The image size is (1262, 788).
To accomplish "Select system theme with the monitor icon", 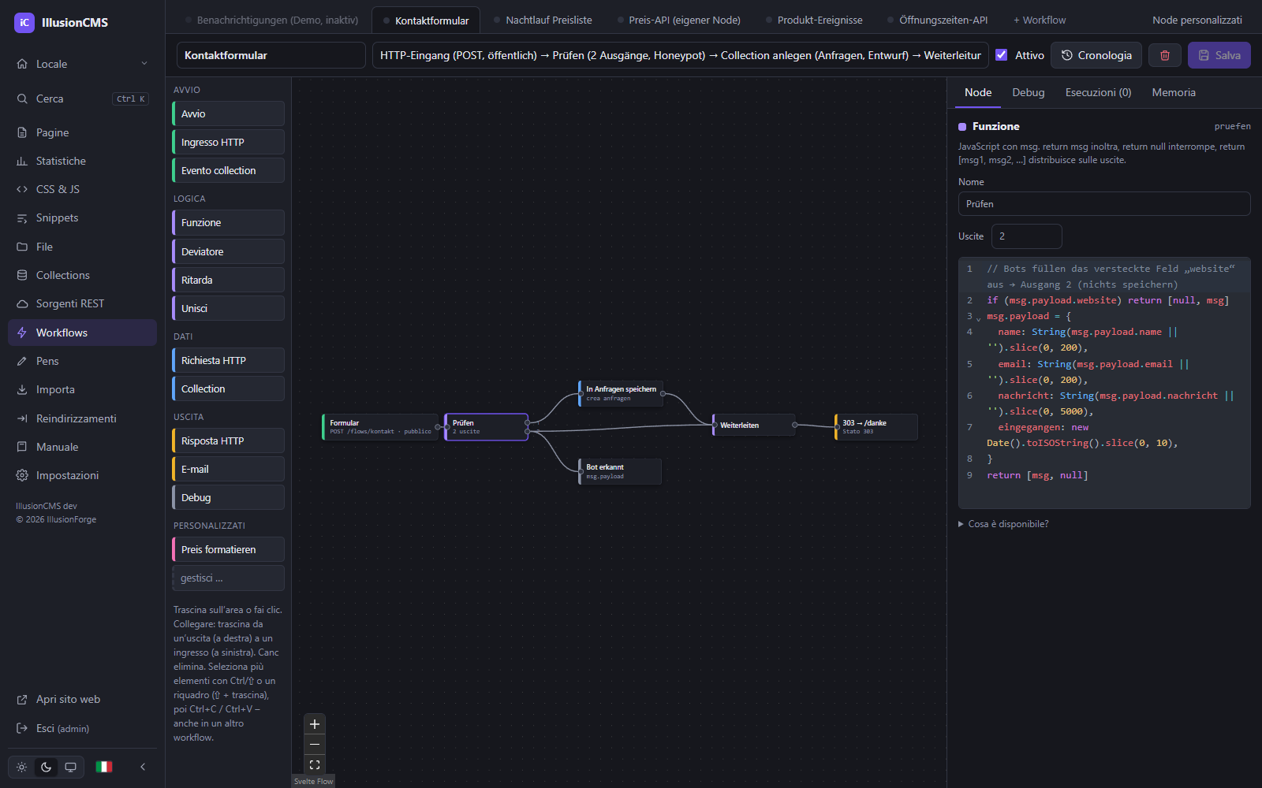I will click(x=71, y=767).
